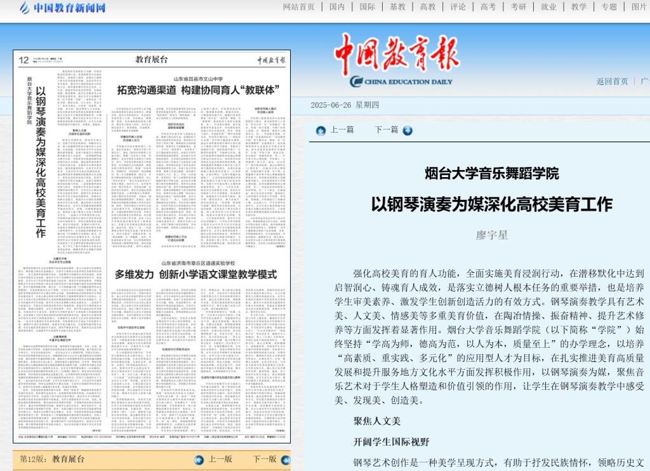Viewport: 650px width, 471px height.
Task: Select 评论 in the top navigation
Action: 458,7
